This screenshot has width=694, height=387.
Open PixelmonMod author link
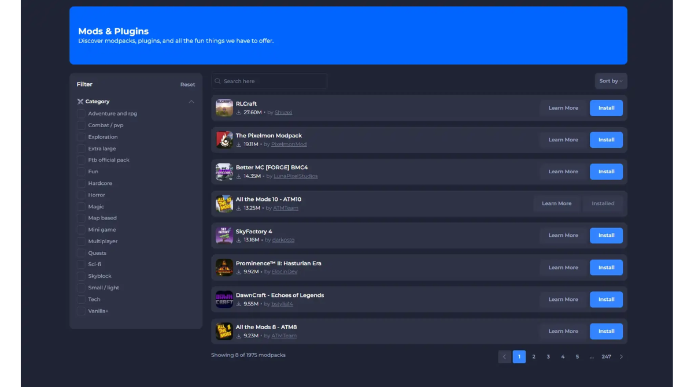point(289,144)
